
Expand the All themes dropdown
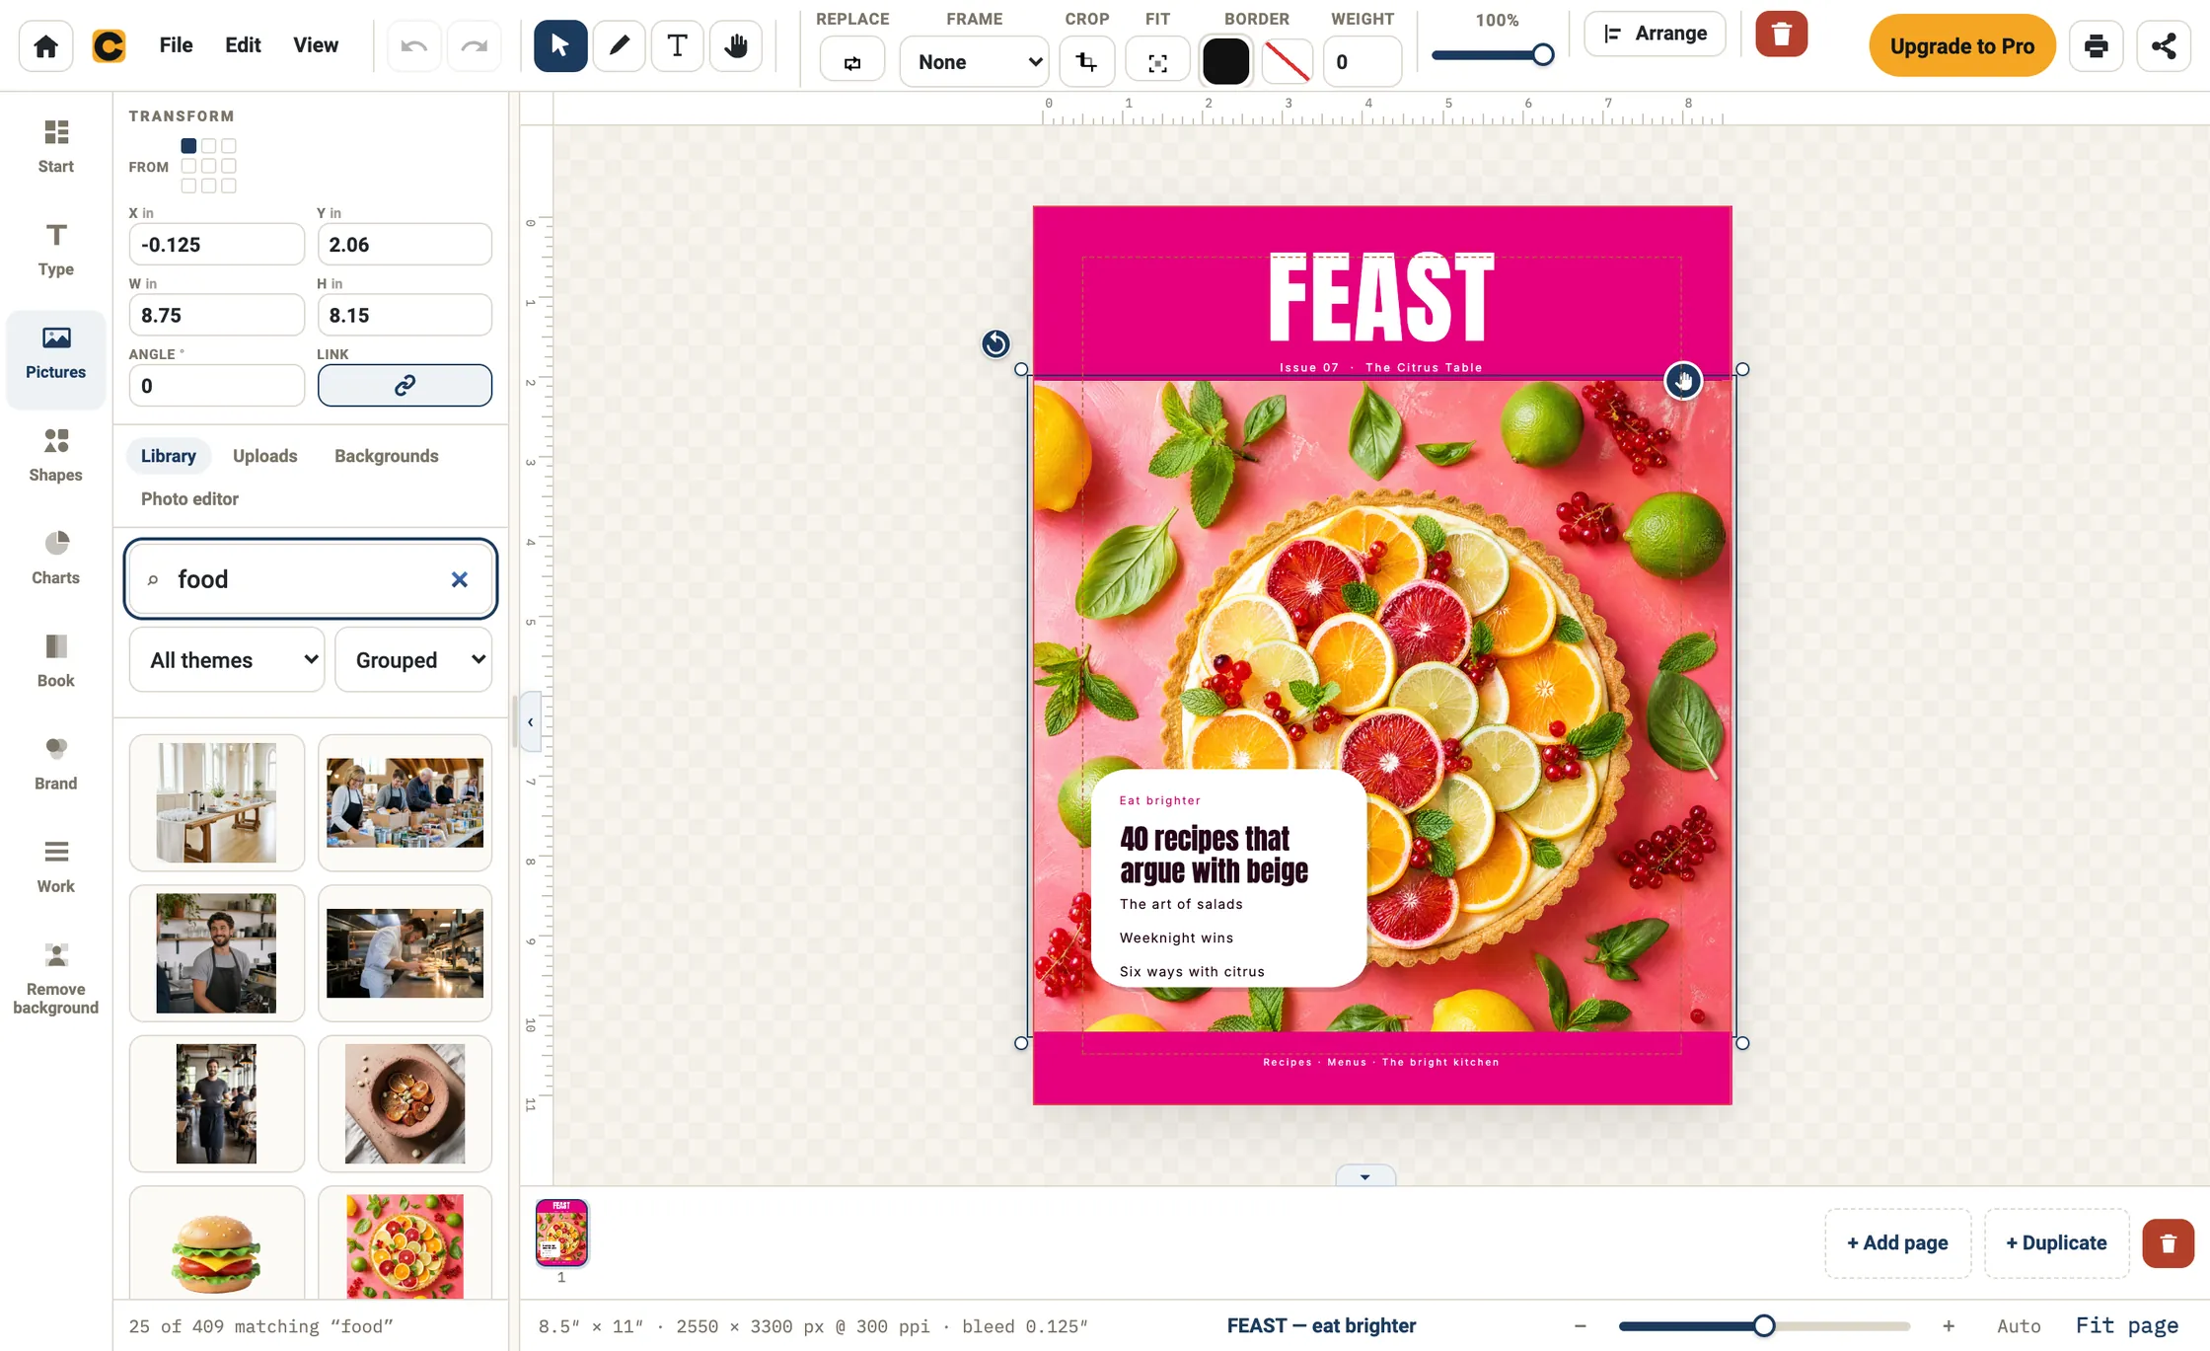(x=227, y=660)
